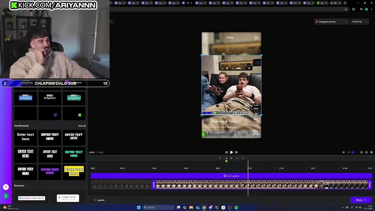Click View all text elements
This screenshot has width=375, height=211.
click(82, 126)
